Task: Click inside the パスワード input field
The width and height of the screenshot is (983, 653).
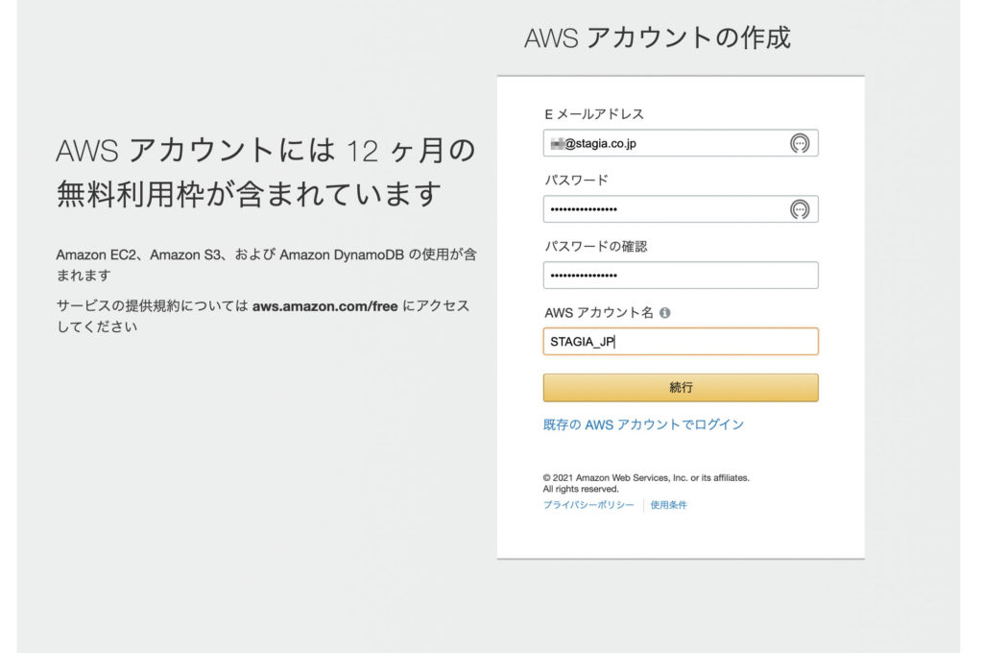Action: pos(662,209)
